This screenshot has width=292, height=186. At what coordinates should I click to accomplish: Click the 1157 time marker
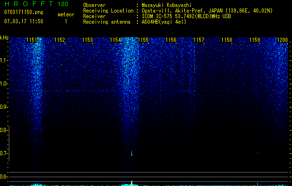coord(199,40)
